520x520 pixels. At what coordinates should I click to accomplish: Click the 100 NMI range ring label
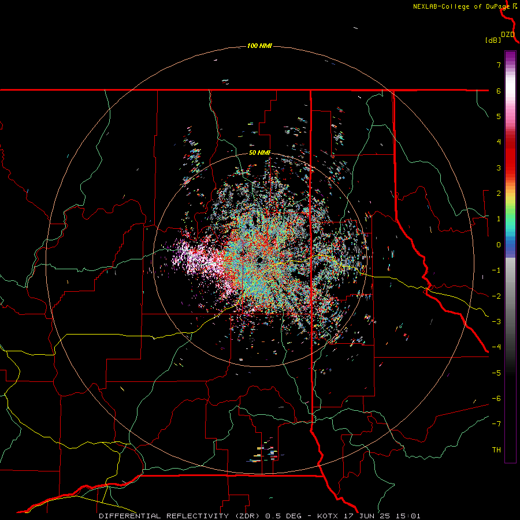259,46
